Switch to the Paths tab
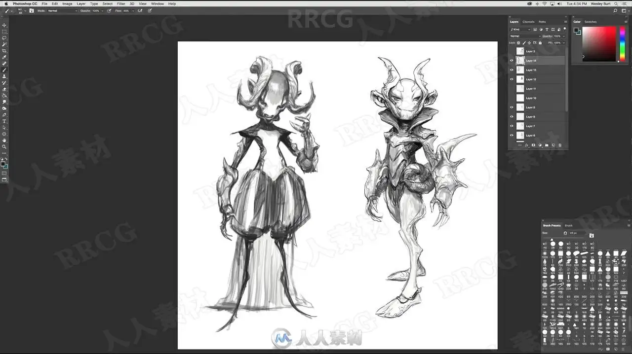Screen dimensions: 632x354 [542, 22]
